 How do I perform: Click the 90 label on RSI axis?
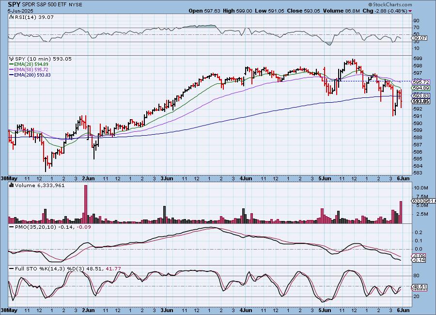click(416, 21)
